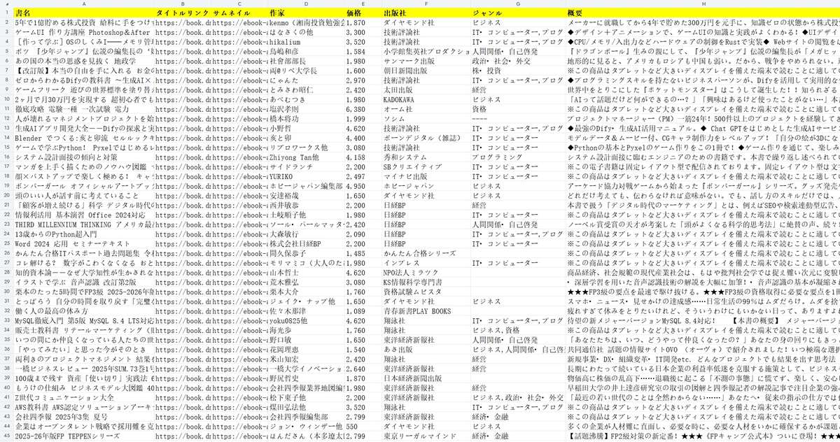Select author cell 花岡理恵

pos(307,350)
